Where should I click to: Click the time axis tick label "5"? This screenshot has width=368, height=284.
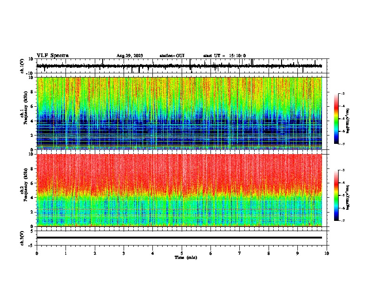coord(182,253)
